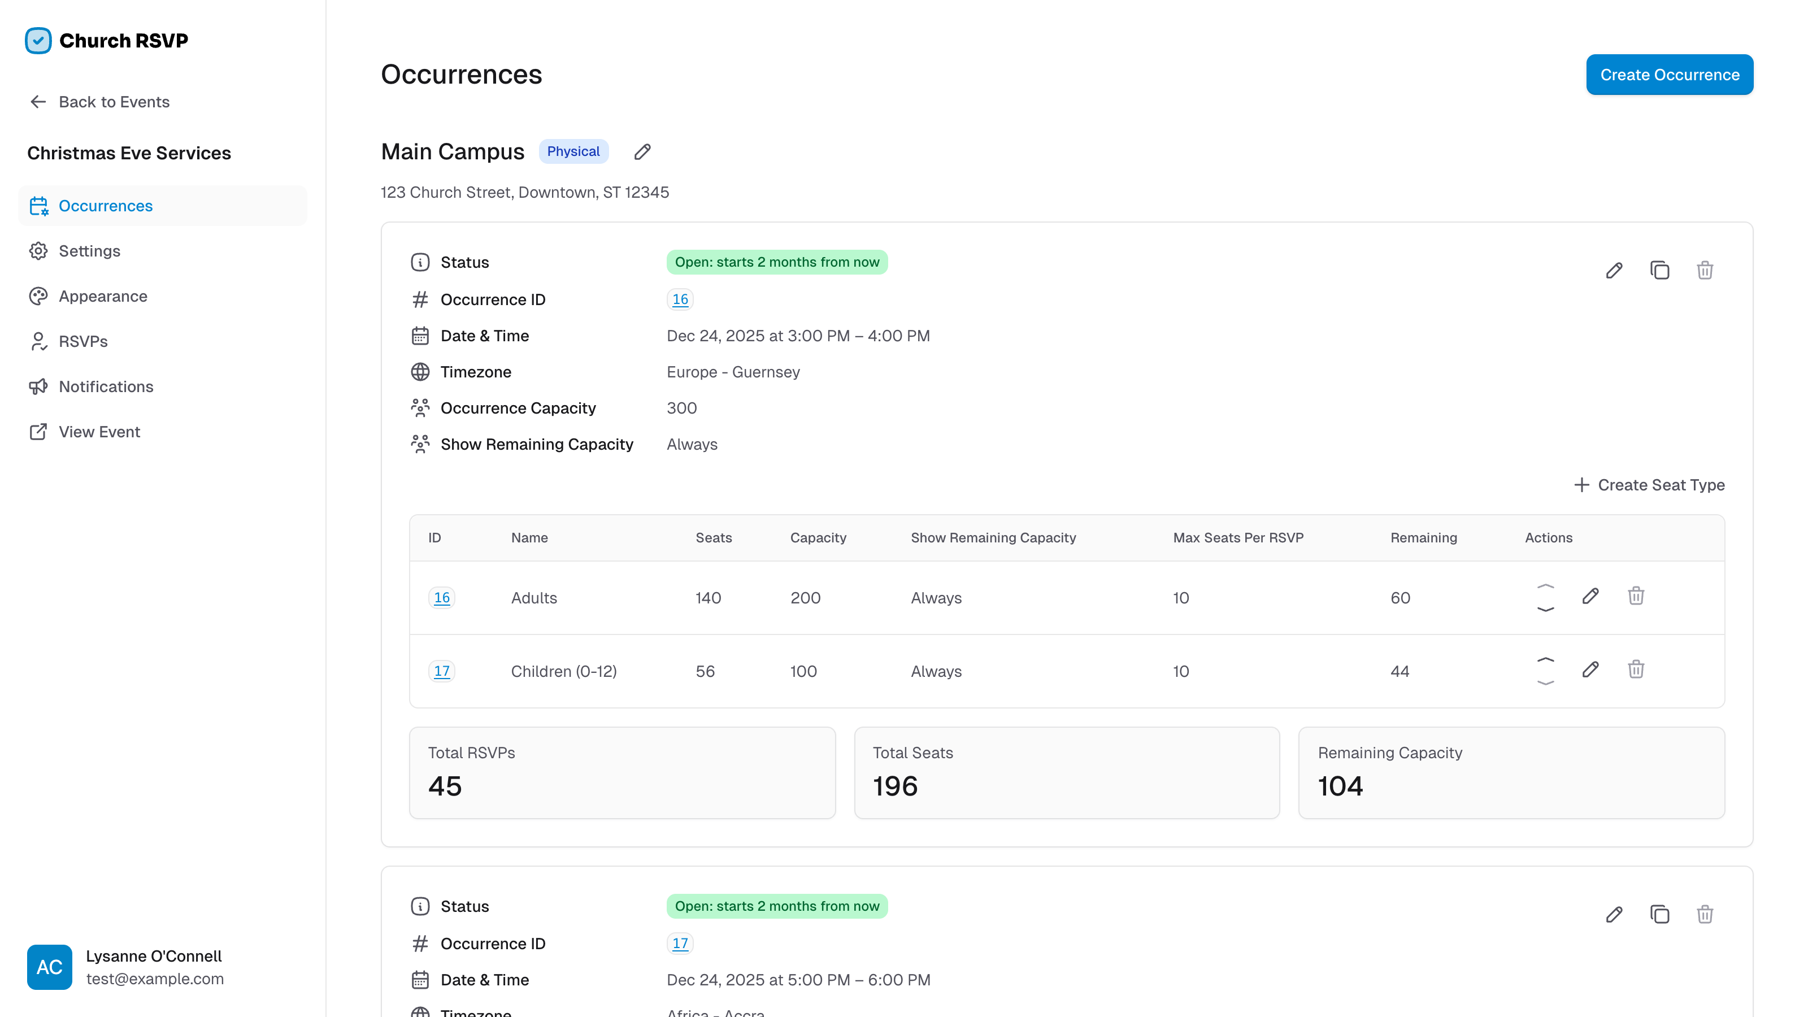Edit the Children (0-12) seat type
This screenshot has width=1808, height=1017.
[1590, 670]
